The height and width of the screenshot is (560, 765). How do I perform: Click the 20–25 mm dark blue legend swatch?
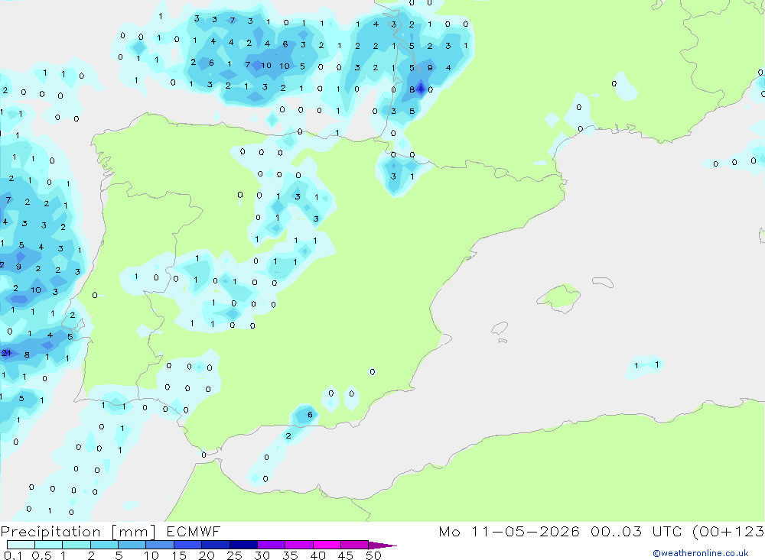pyautogui.click(x=216, y=545)
